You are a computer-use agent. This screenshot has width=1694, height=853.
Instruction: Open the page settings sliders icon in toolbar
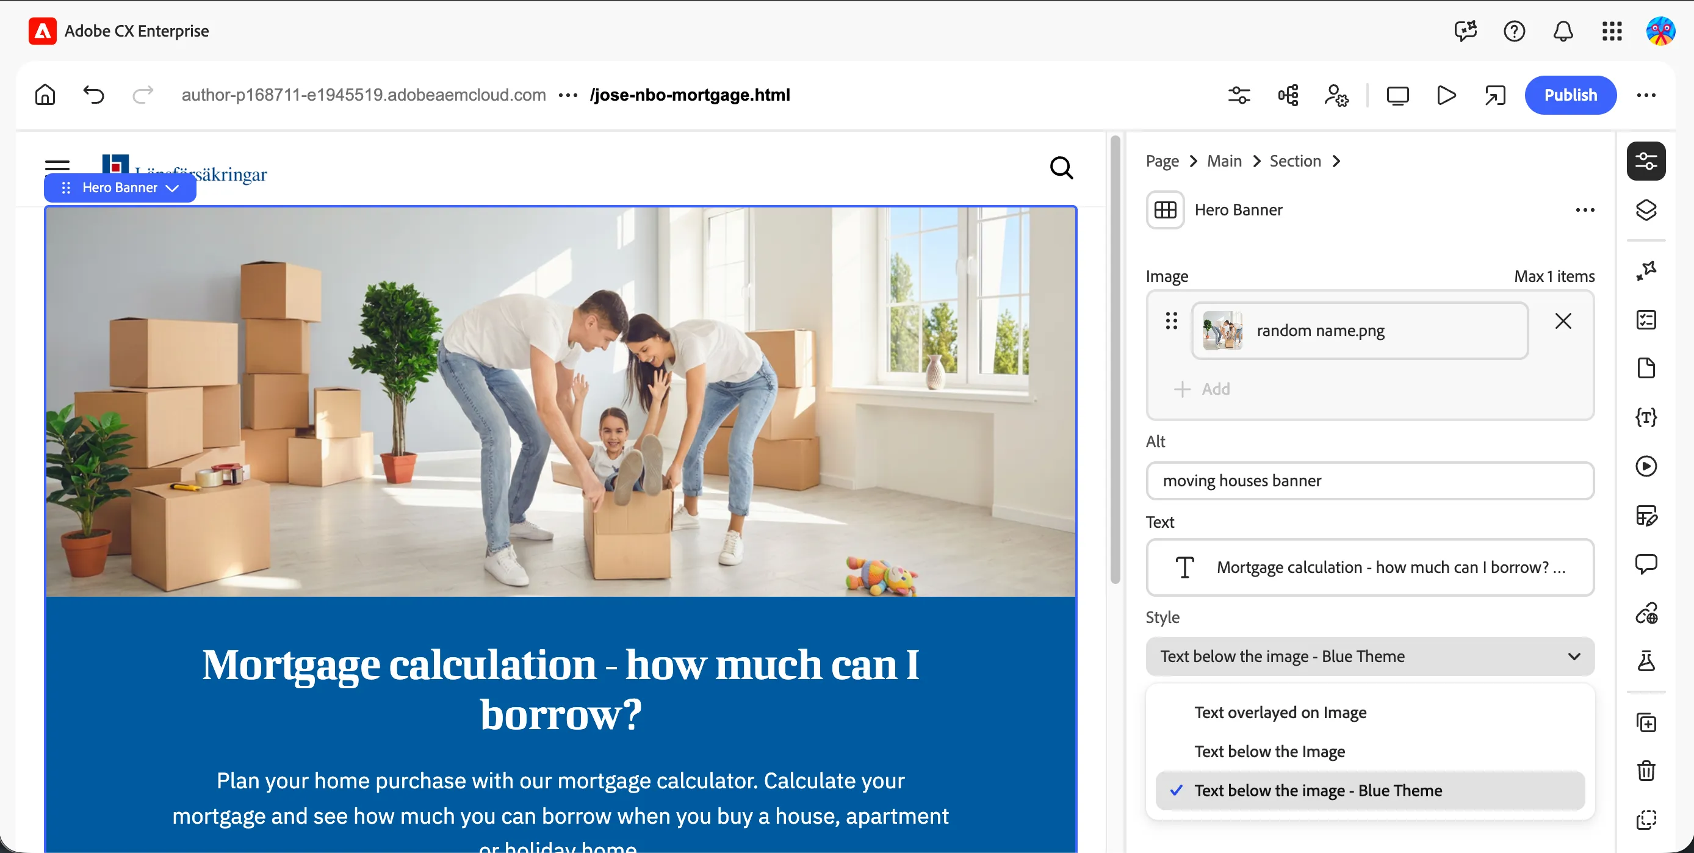pos(1239,95)
